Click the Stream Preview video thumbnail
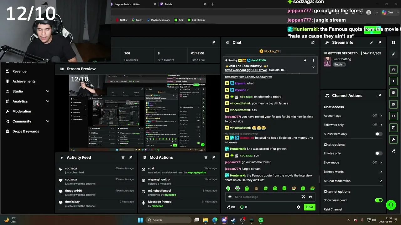The image size is (401, 225). (138, 113)
